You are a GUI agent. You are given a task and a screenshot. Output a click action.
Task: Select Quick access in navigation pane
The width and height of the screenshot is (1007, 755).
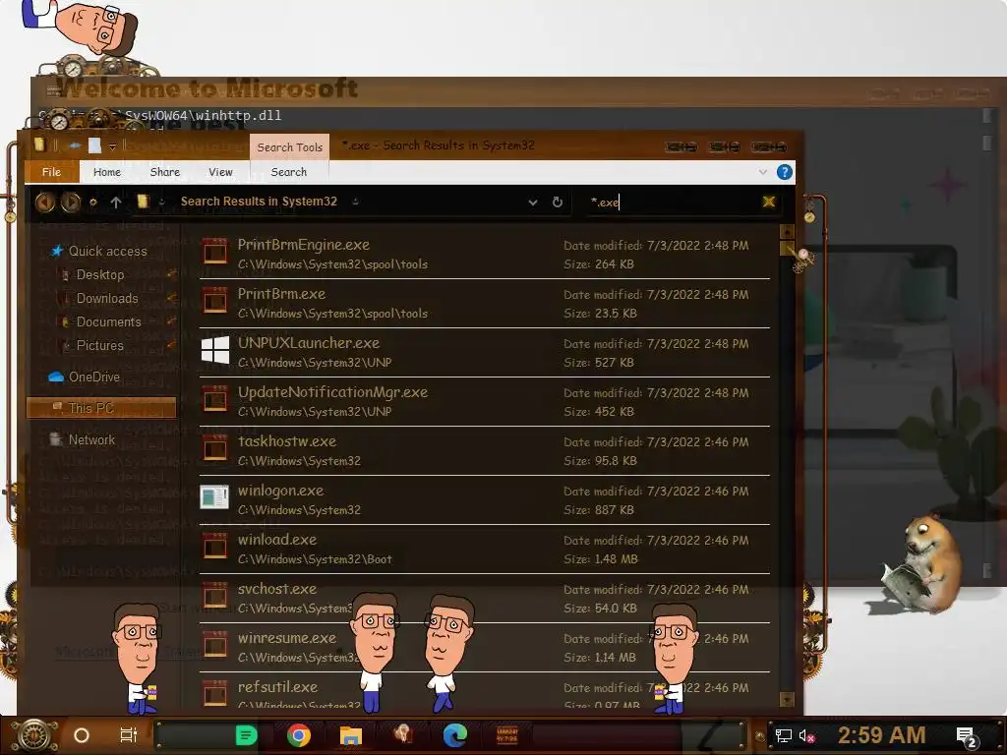(x=107, y=251)
